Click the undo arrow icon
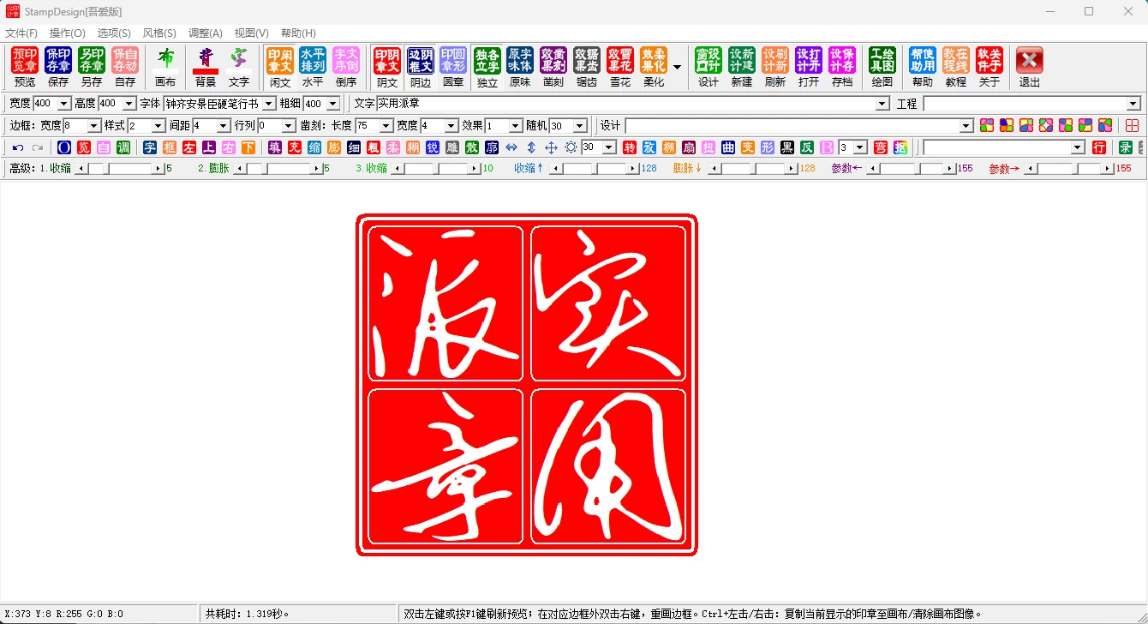Viewport: 1148px width, 624px height. pos(18,147)
